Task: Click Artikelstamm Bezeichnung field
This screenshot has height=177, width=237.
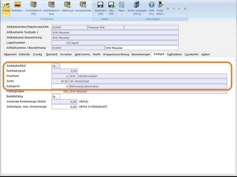Action: tap(115, 38)
